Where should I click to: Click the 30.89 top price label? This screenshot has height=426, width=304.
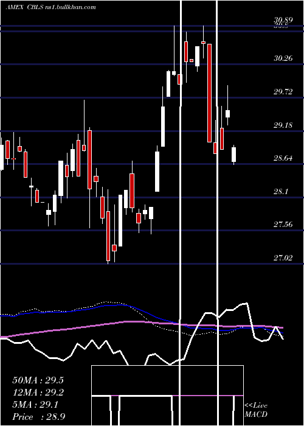click(283, 20)
